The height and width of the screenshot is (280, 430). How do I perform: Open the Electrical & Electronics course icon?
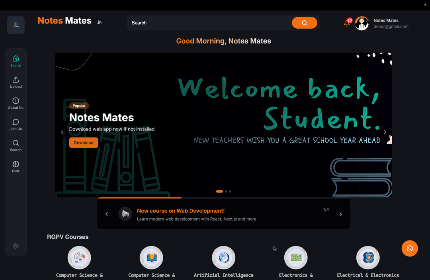pyautogui.click(x=368, y=258)
